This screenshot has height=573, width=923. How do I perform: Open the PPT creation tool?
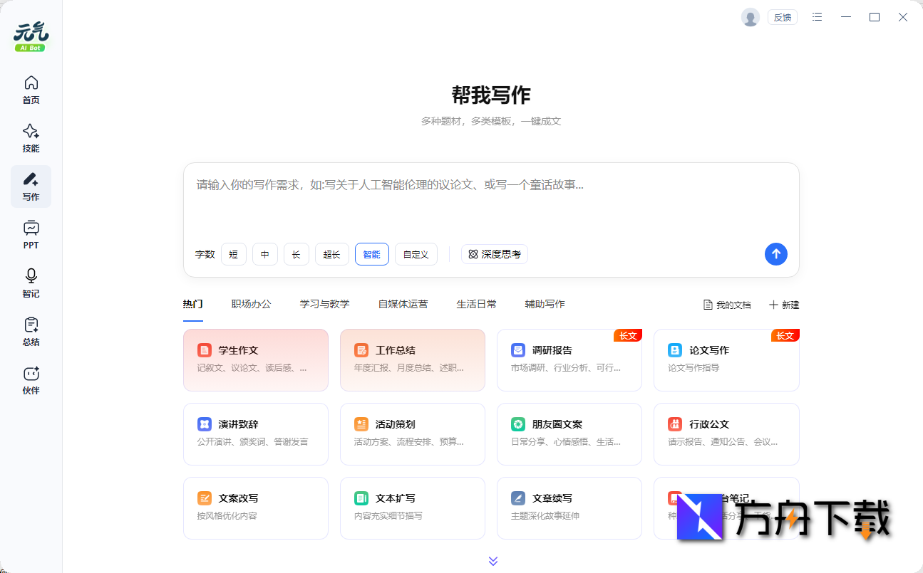31,234
